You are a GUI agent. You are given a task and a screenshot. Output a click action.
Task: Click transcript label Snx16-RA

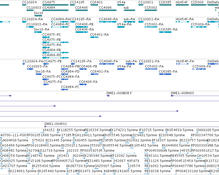click(x=42, y=29)
